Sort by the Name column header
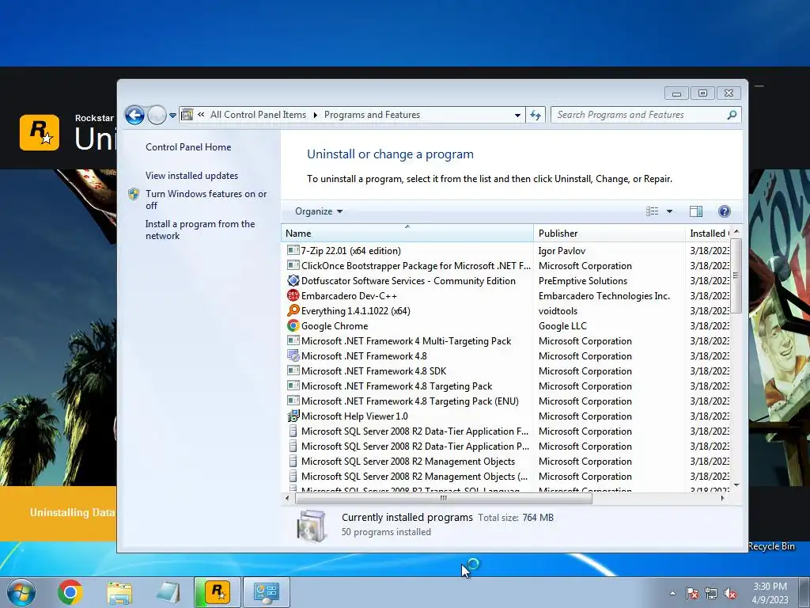Viewport: 810px width, 608px height. point(407,234)
